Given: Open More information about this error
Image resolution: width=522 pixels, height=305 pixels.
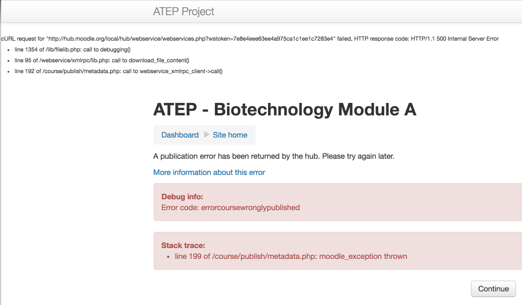Looking at the screenshot, I should point(209,172).
